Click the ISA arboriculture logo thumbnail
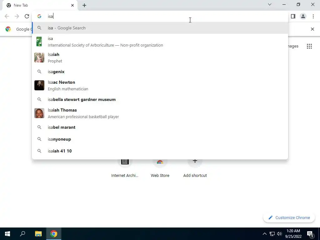The width and height of the screenshot is (320, 240). pyautogui.click(x=39, y=42)
